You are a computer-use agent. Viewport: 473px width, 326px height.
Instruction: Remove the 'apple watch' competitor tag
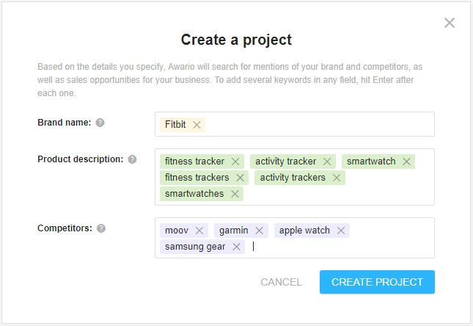coord(341,231)
